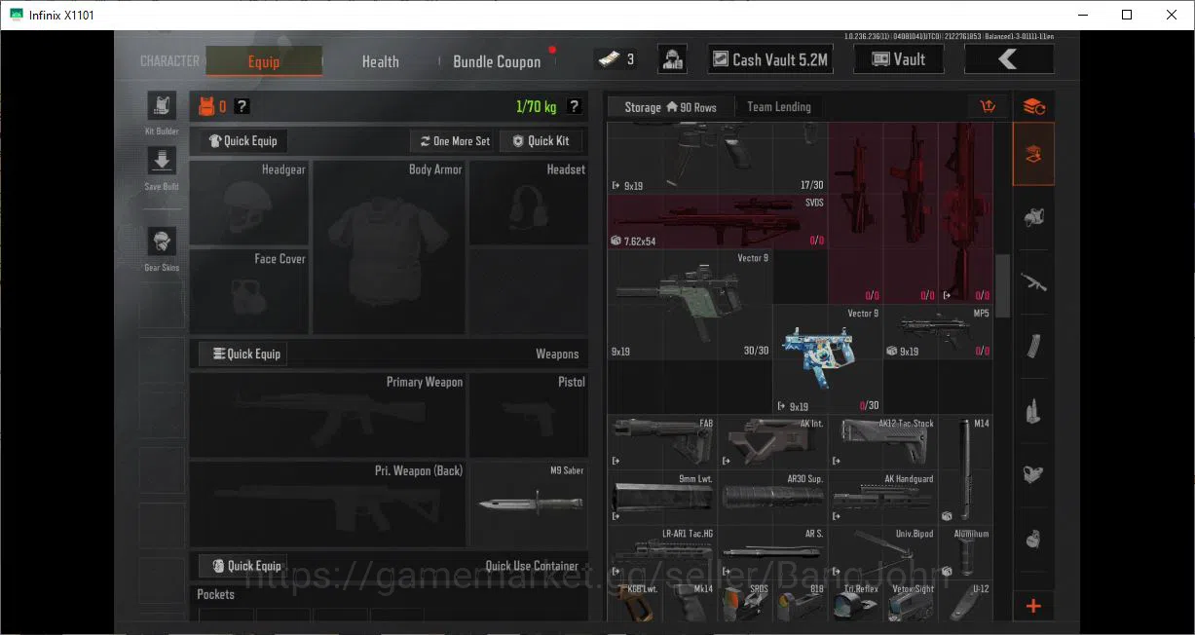
Task: Select the 9mm Lwt. suppressor
Action: coord(662,498)
